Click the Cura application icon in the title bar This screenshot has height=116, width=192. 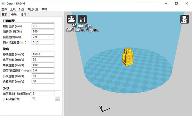(4, 4)
